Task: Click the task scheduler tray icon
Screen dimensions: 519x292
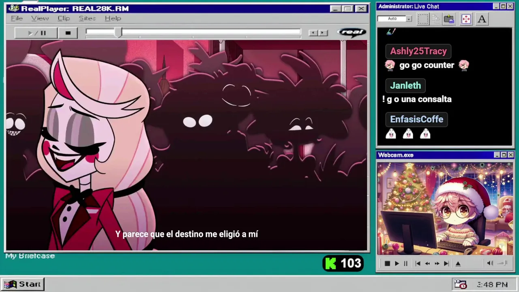Action: coord(461,284)
